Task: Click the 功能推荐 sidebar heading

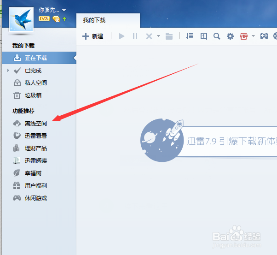Action: [x=23, y=111]
